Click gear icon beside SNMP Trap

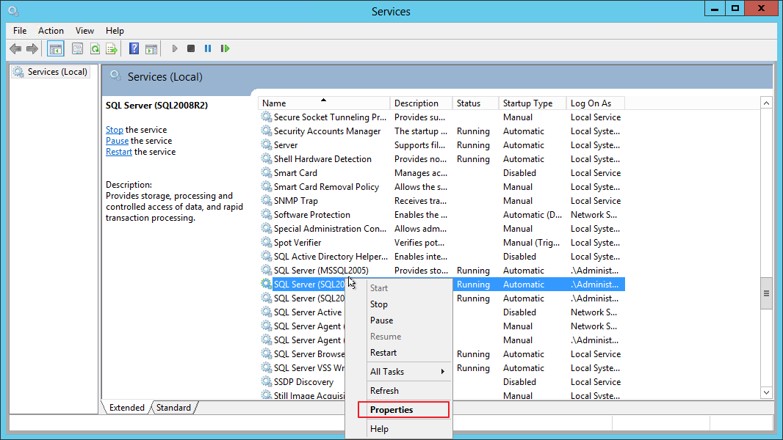pos(266,200)
